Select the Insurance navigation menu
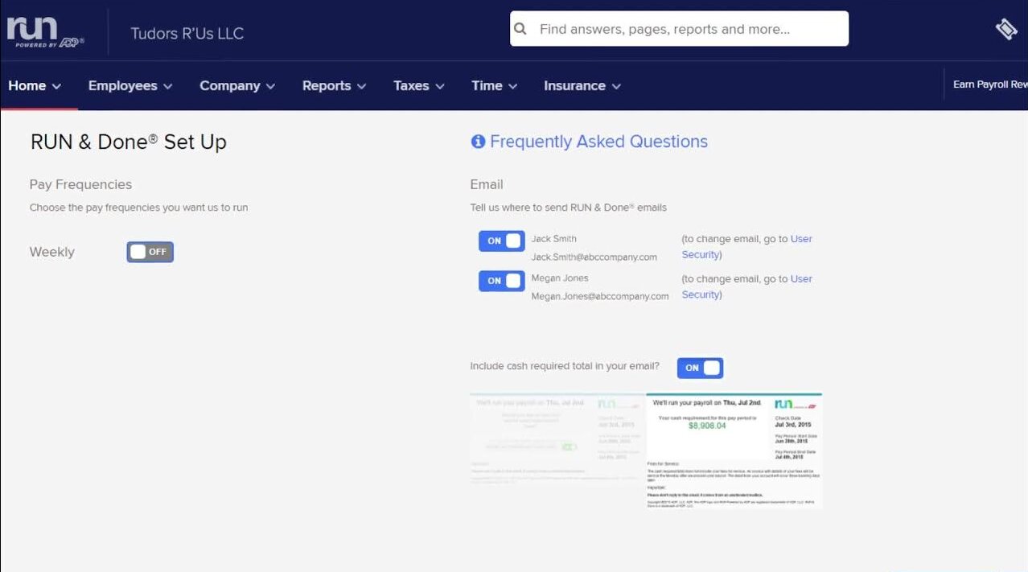 coord(582,86)
